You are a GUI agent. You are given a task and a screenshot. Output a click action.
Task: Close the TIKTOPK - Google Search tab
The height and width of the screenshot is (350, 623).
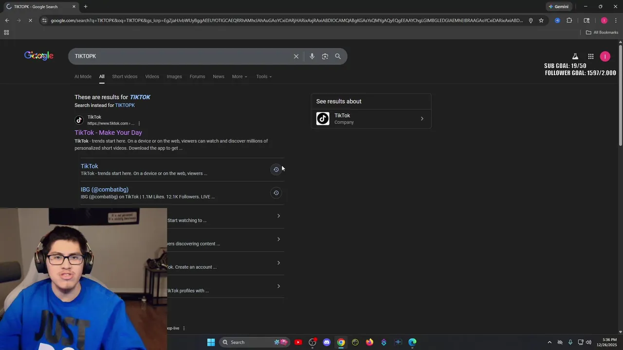(x=74, y=7)
